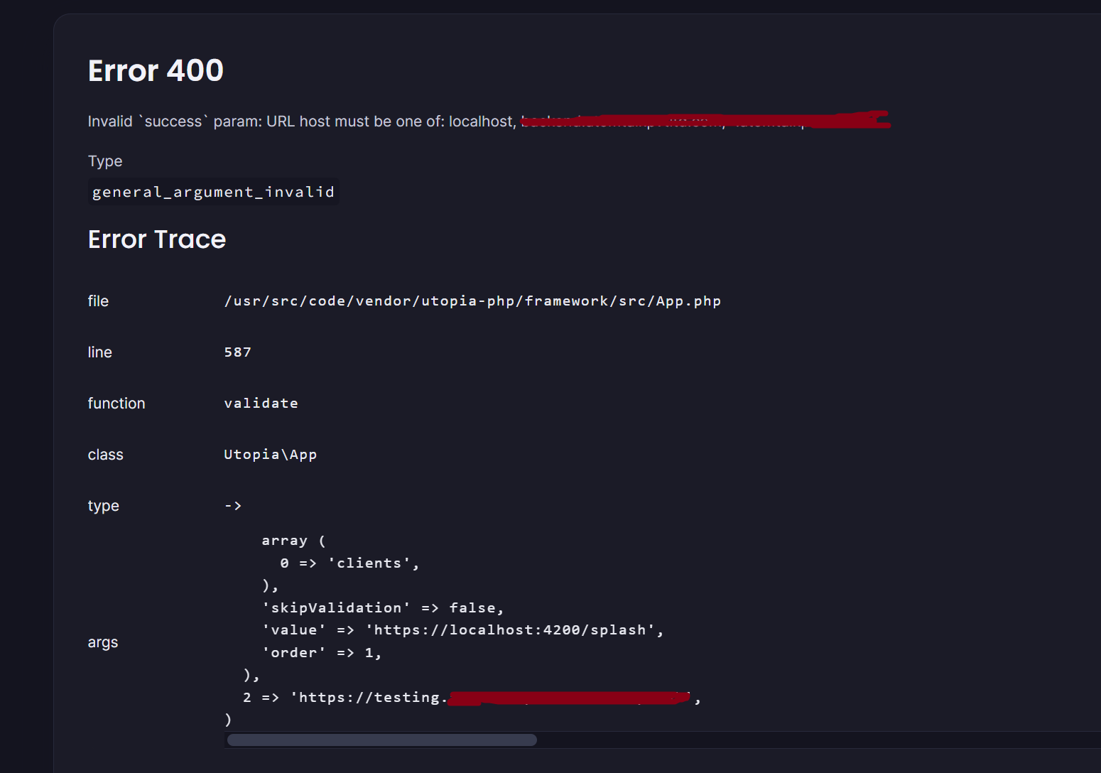Click the line number 587
This screenshot has width=1101, height=773.
[237, 352]
